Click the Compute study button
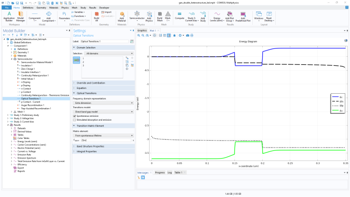This screenshot has width=350, height=197. click(x=179, y=15)
